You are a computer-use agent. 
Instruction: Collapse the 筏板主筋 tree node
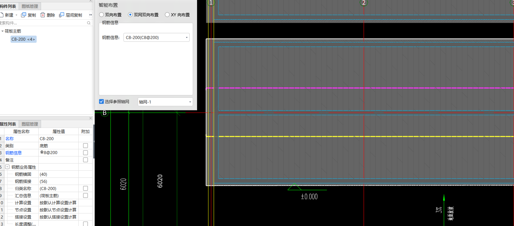(x=2, y=31)
